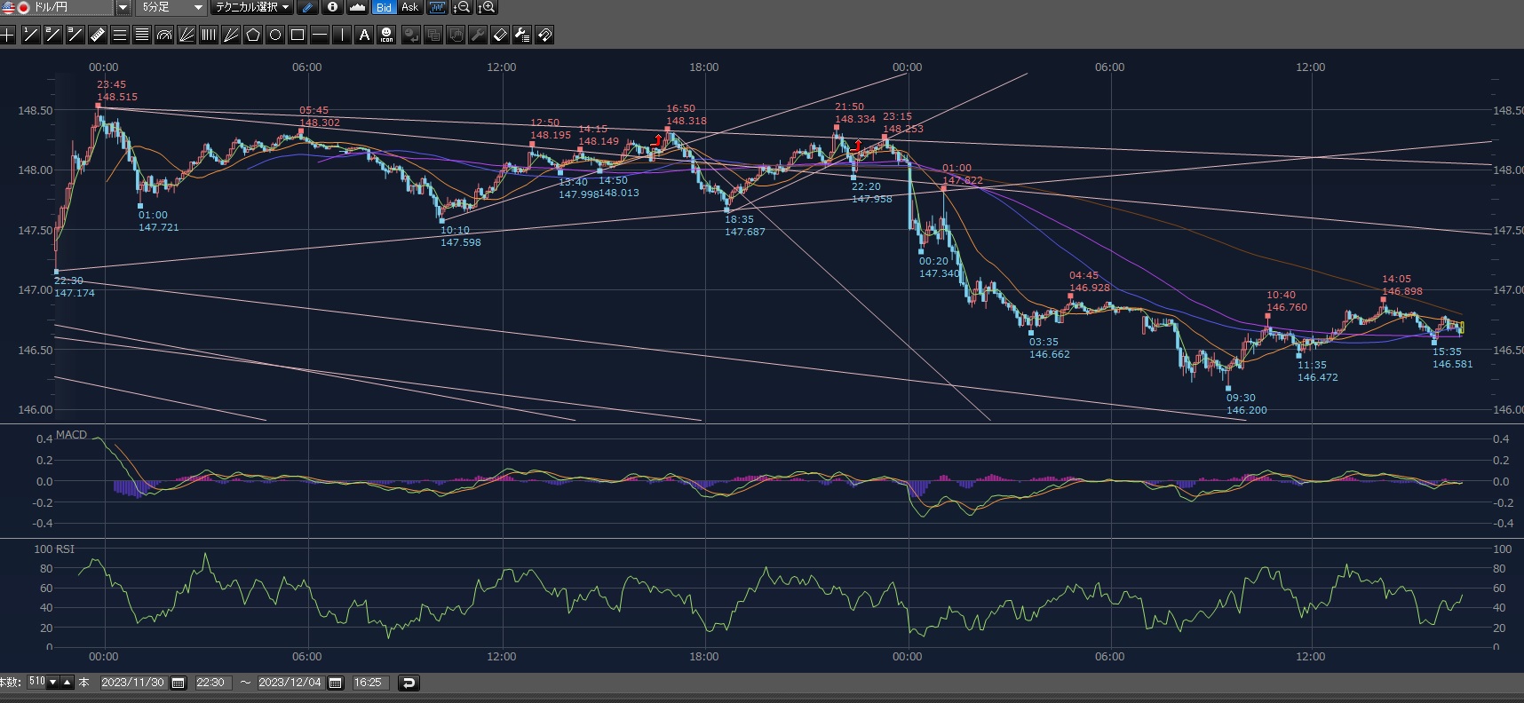Zoom in on the chart
Image resolution: width=1524 pixels, height=703 pixels.
tap(486, 7)
